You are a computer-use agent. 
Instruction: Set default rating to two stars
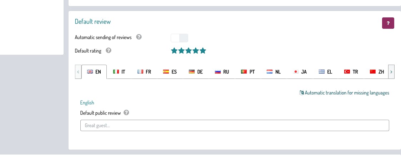tap(181, 51)
